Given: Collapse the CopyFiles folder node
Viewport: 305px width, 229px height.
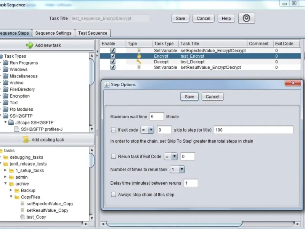Looking at the screenshot, I should 11,197.
